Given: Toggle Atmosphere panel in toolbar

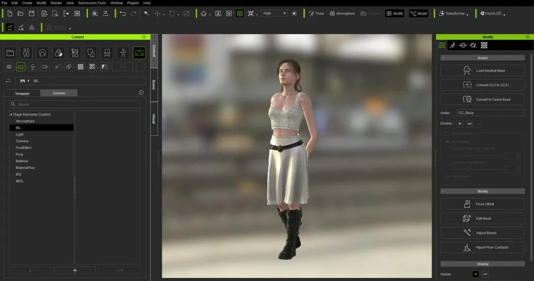Looking at the screenshot, I should coord(342,13).
